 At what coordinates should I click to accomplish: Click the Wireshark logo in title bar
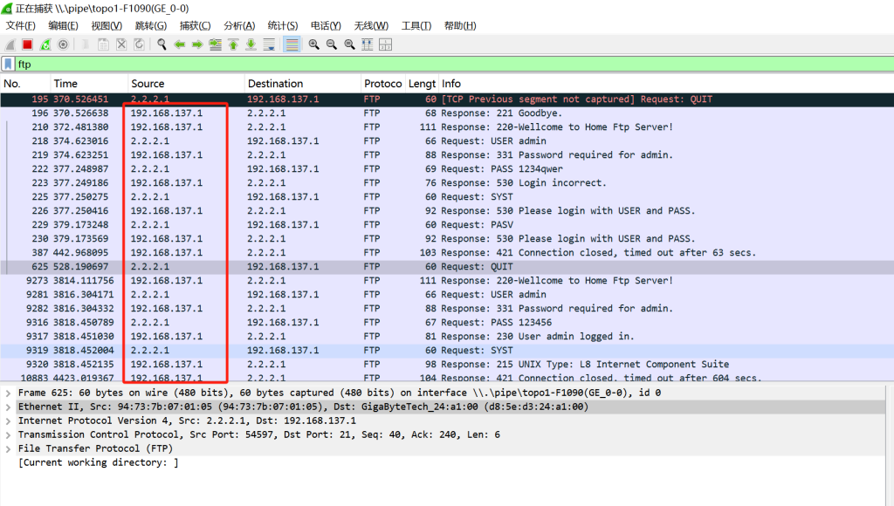pos(6,9)
